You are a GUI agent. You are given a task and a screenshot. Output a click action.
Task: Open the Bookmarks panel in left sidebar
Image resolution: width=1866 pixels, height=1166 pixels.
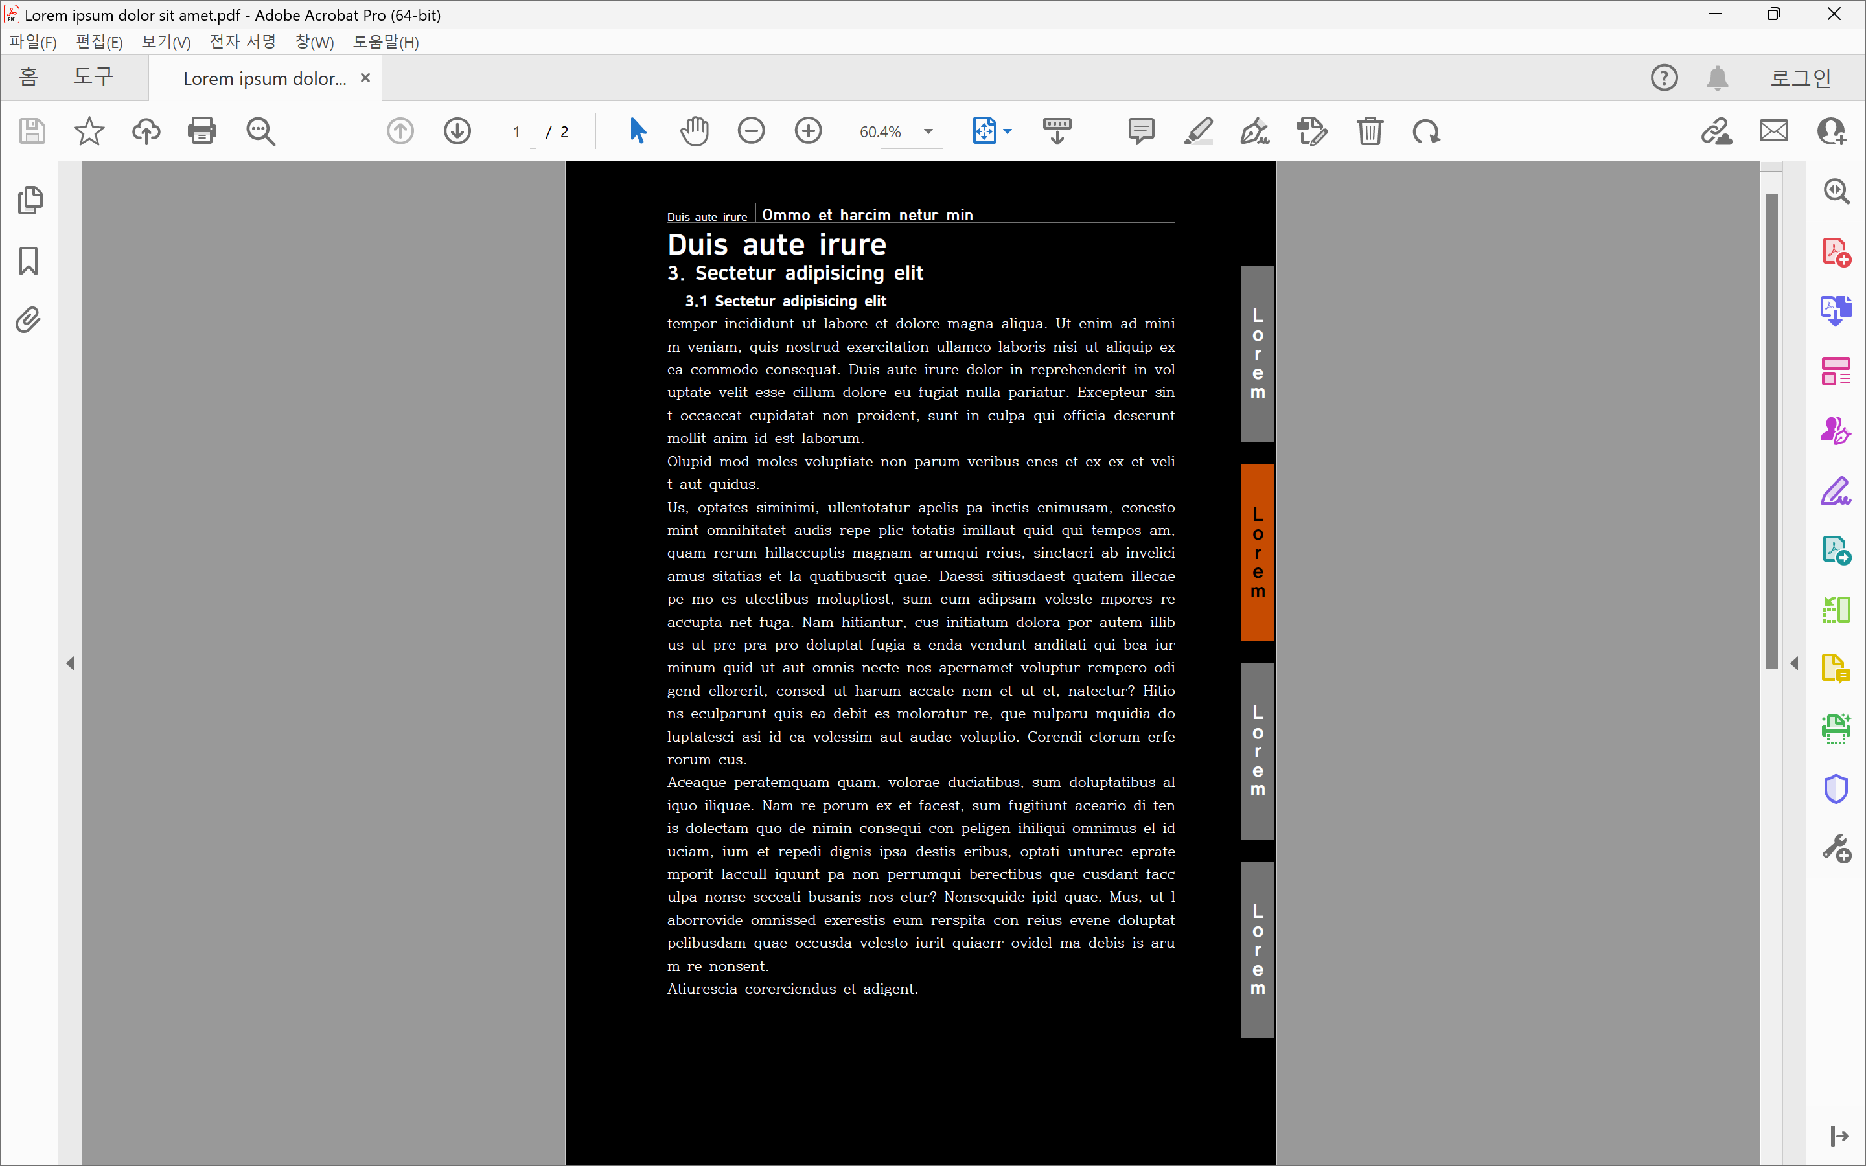tap(29, 260)
